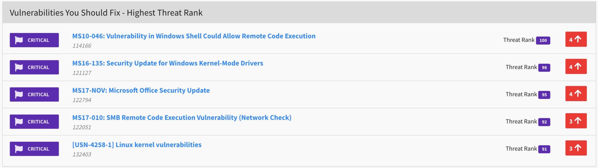The height and width of the screenshot is (168, 598).
Task: Click the Threat Rank 98 badge
Action: tap(544, 67)
